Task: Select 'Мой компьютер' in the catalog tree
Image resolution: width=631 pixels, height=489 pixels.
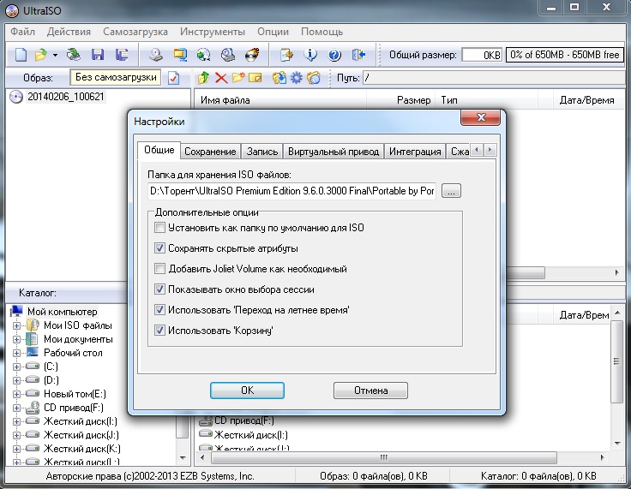Action: (x=62, y=312)
